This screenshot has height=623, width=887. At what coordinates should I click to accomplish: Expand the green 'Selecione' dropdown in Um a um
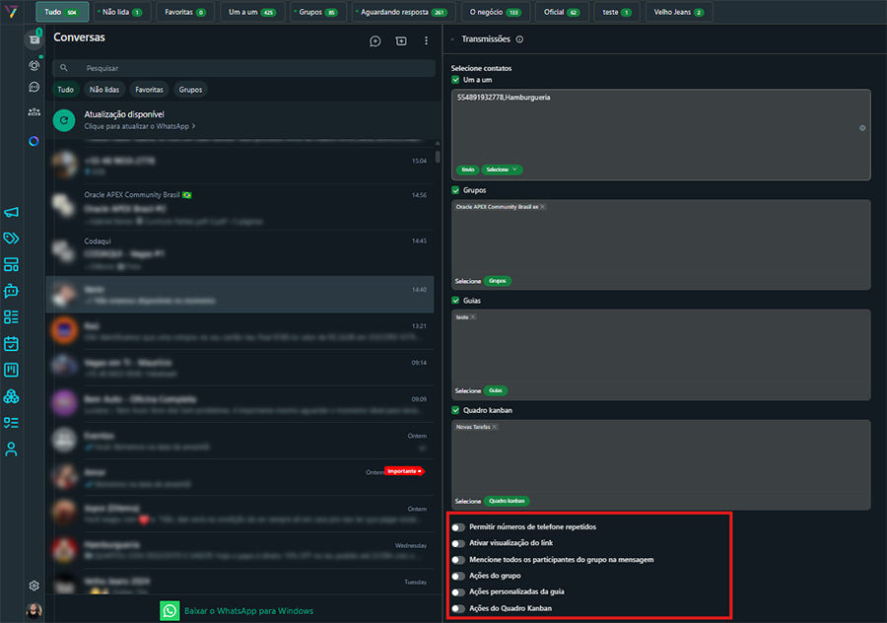click(502, 170)
